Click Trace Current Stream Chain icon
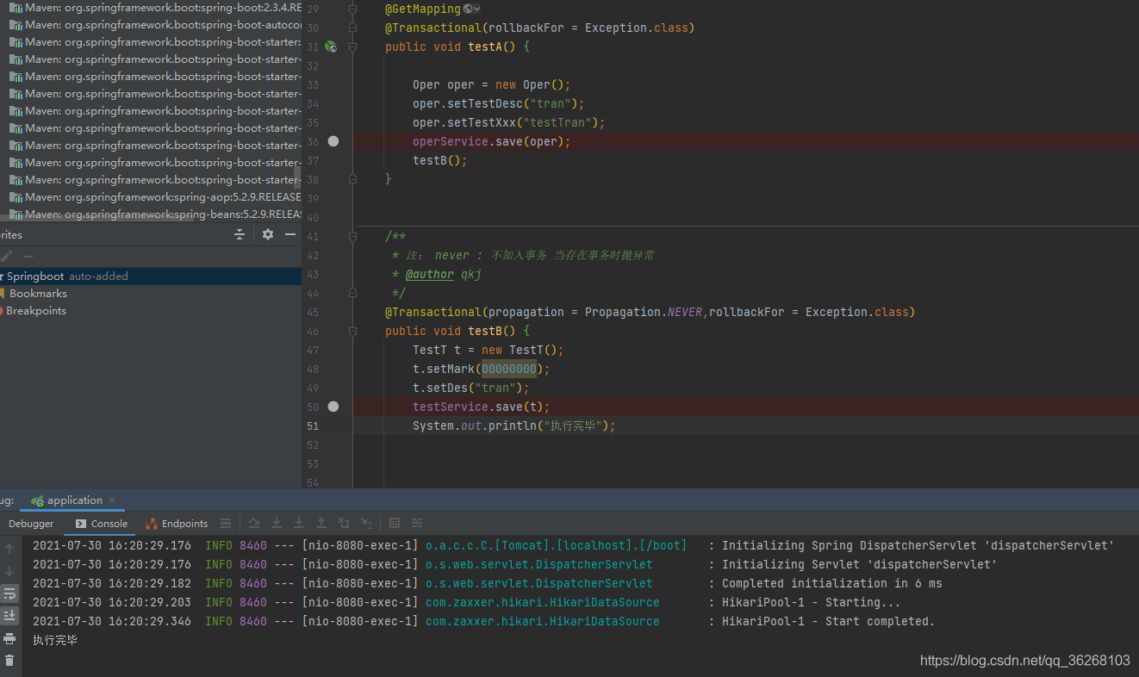The image size is (1139, 677). [417, 523]
